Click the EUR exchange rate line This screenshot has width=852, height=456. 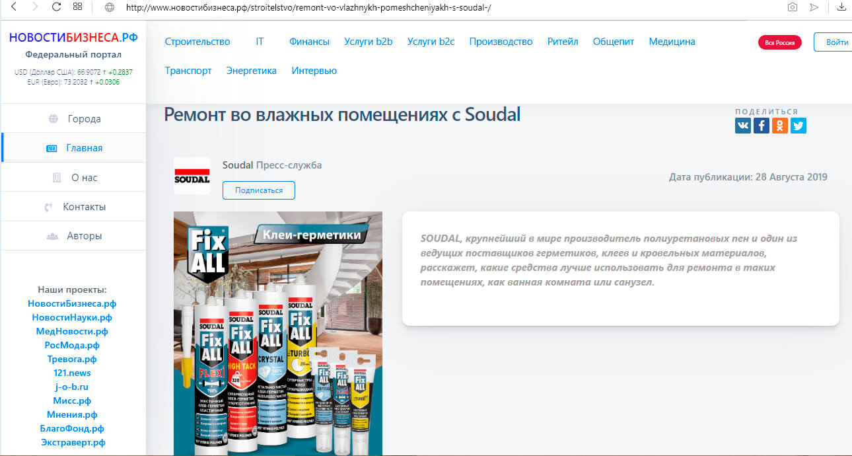click(73, 83)
